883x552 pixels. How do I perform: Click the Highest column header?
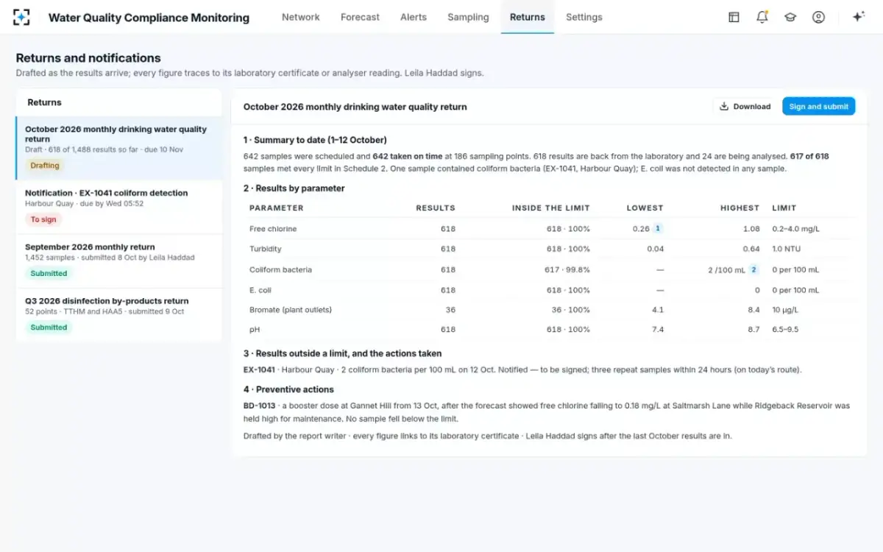[x=740, y=208]
